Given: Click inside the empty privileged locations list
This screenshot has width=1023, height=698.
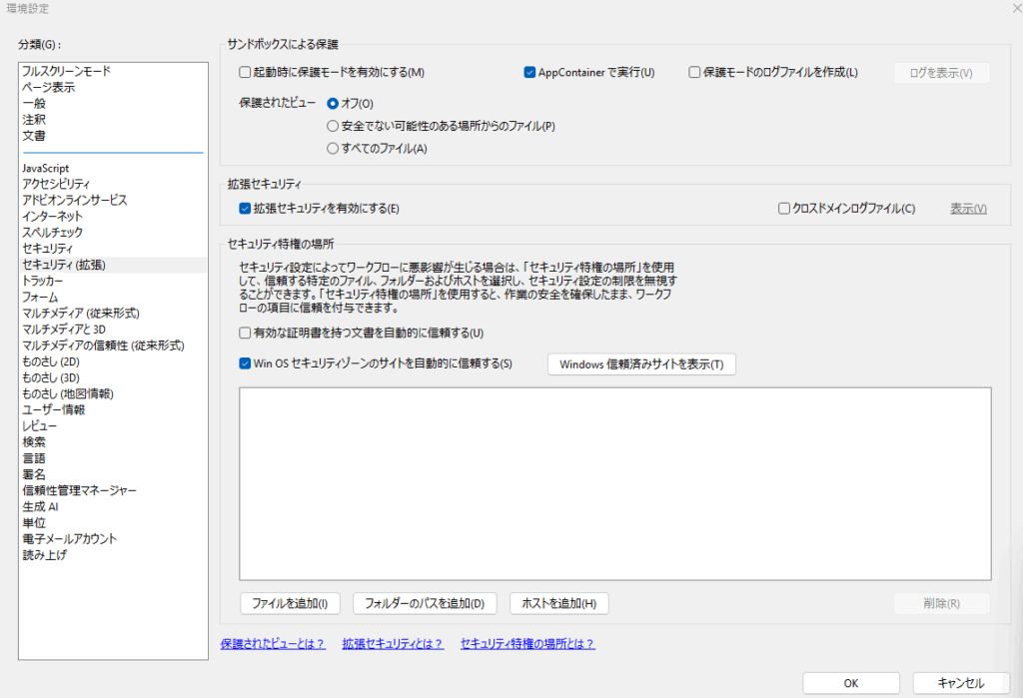Looking at the screenshot, I should click(x=614, y=483).
